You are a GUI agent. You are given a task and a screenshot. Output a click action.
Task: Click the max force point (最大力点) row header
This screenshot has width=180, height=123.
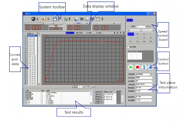click(x=99, y=94)
